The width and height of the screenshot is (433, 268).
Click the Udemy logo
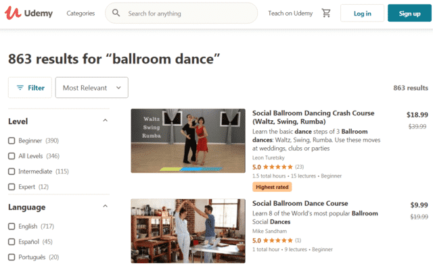click(x=28, y=13)
